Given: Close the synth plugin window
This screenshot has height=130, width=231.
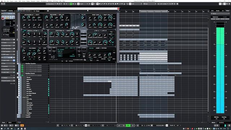Looking at the screenshot, I should click(118, 9).
